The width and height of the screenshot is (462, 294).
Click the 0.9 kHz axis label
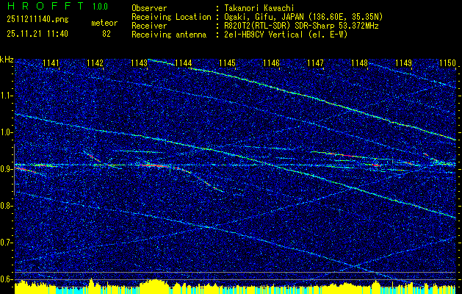(x=6, y=169)
